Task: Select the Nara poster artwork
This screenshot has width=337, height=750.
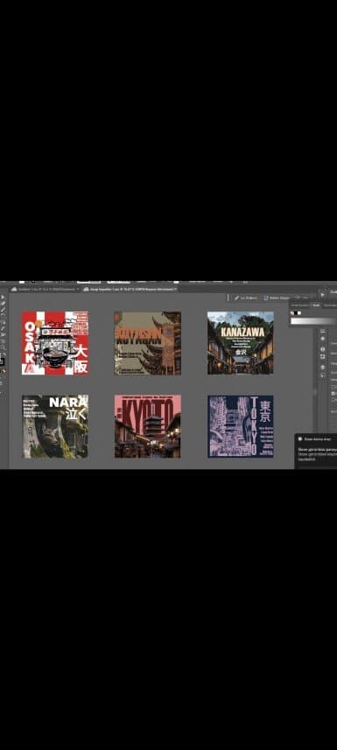Action: pyautogui.click(x=55, y=427)
